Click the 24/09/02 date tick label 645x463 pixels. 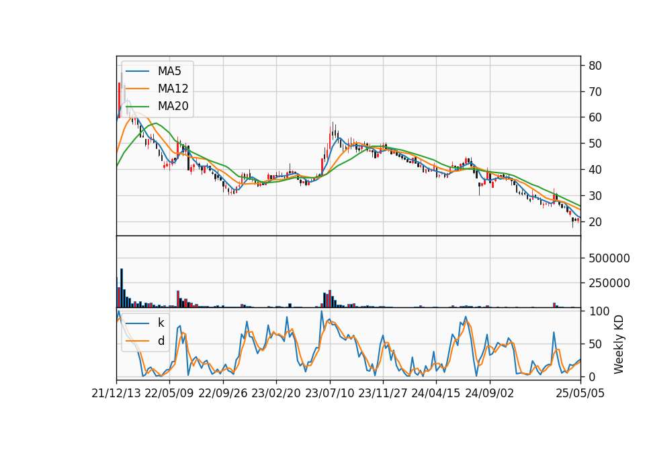490,393
